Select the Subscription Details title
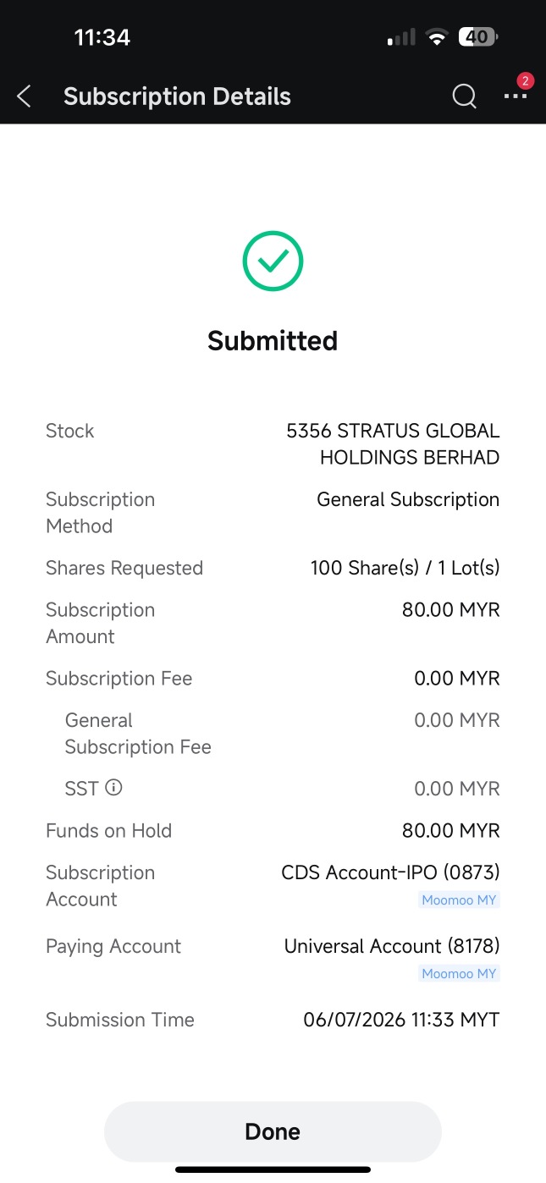 pyautogui.click(x=177, y=96)
